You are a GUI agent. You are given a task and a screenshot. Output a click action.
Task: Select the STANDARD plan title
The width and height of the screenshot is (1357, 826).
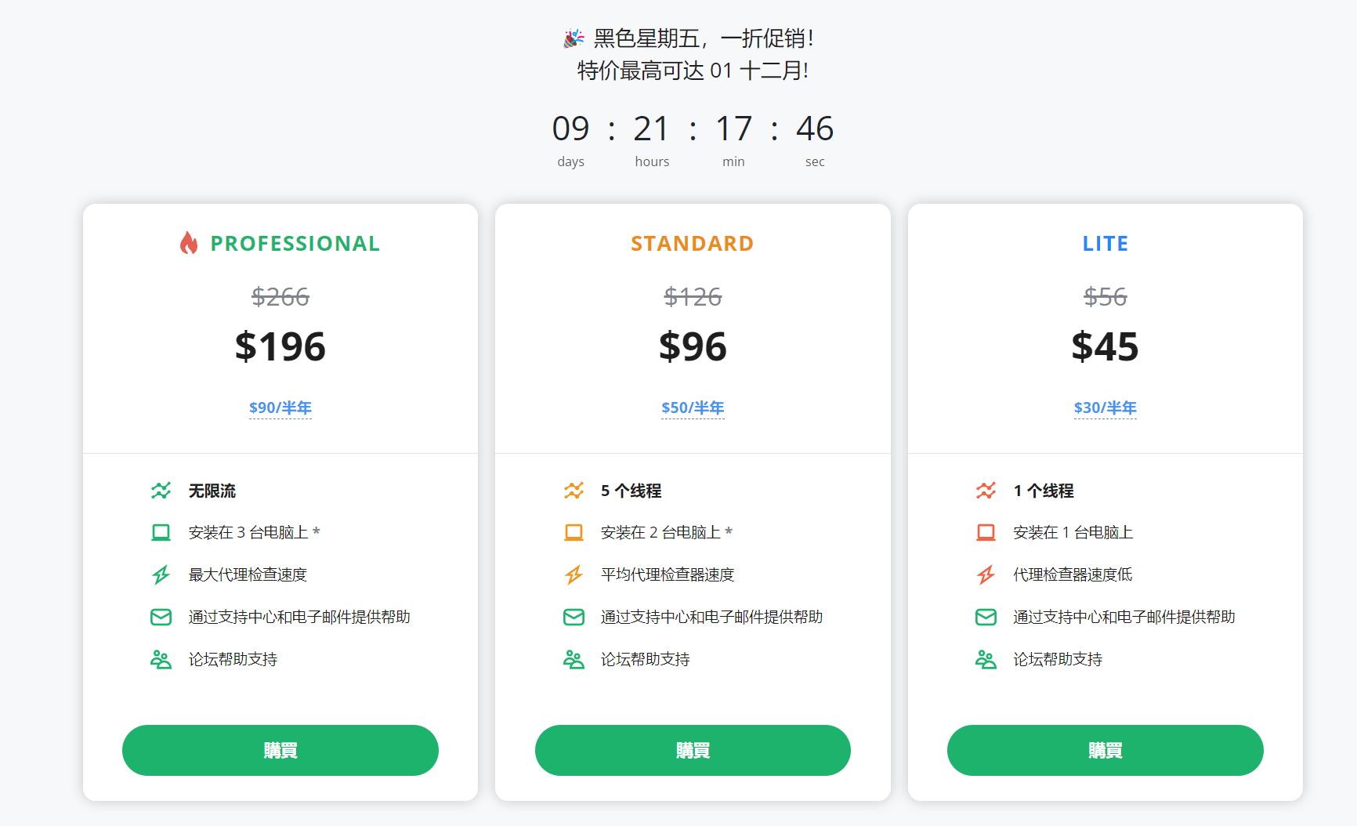click(x=693, y=243)
